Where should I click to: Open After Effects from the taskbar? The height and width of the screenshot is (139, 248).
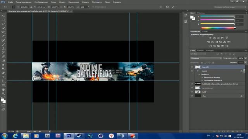point(47,136)
